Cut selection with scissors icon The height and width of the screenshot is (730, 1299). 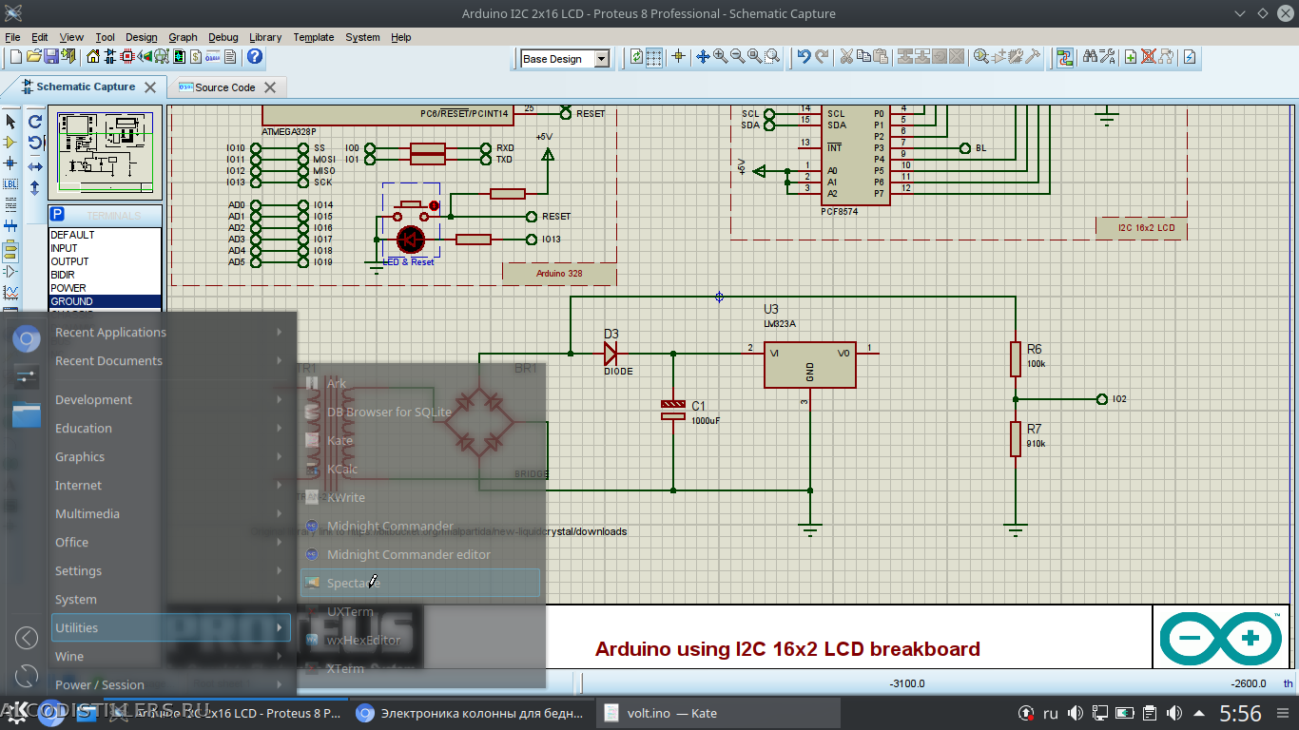(x=846, y=57)
